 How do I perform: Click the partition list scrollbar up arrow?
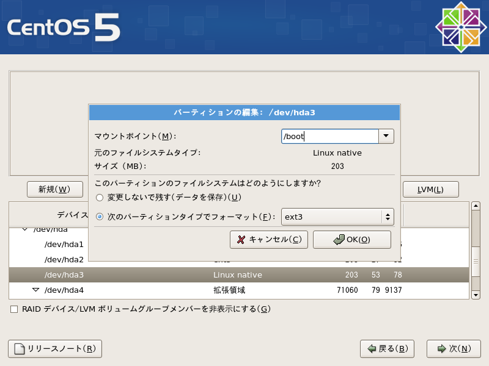476,206
